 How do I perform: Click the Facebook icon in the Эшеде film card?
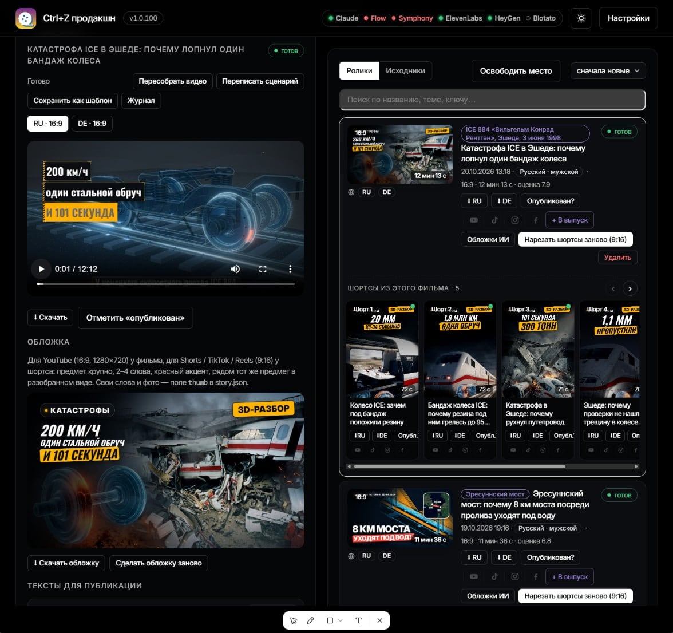(x=536, y=220)
